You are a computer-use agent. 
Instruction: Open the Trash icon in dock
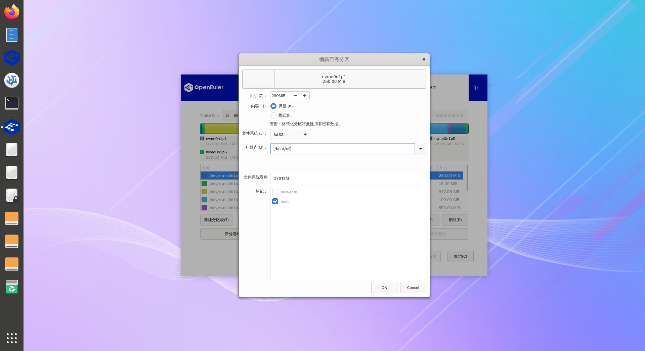[x=12, y=287]
